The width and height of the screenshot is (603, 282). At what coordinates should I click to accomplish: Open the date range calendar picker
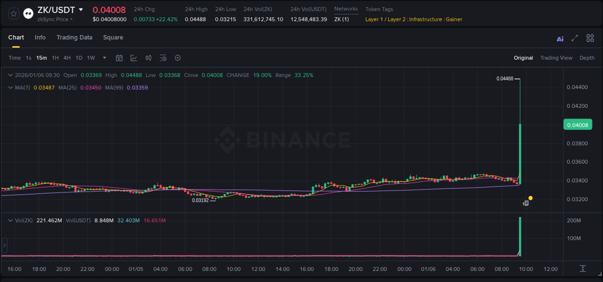click(119, 58)
